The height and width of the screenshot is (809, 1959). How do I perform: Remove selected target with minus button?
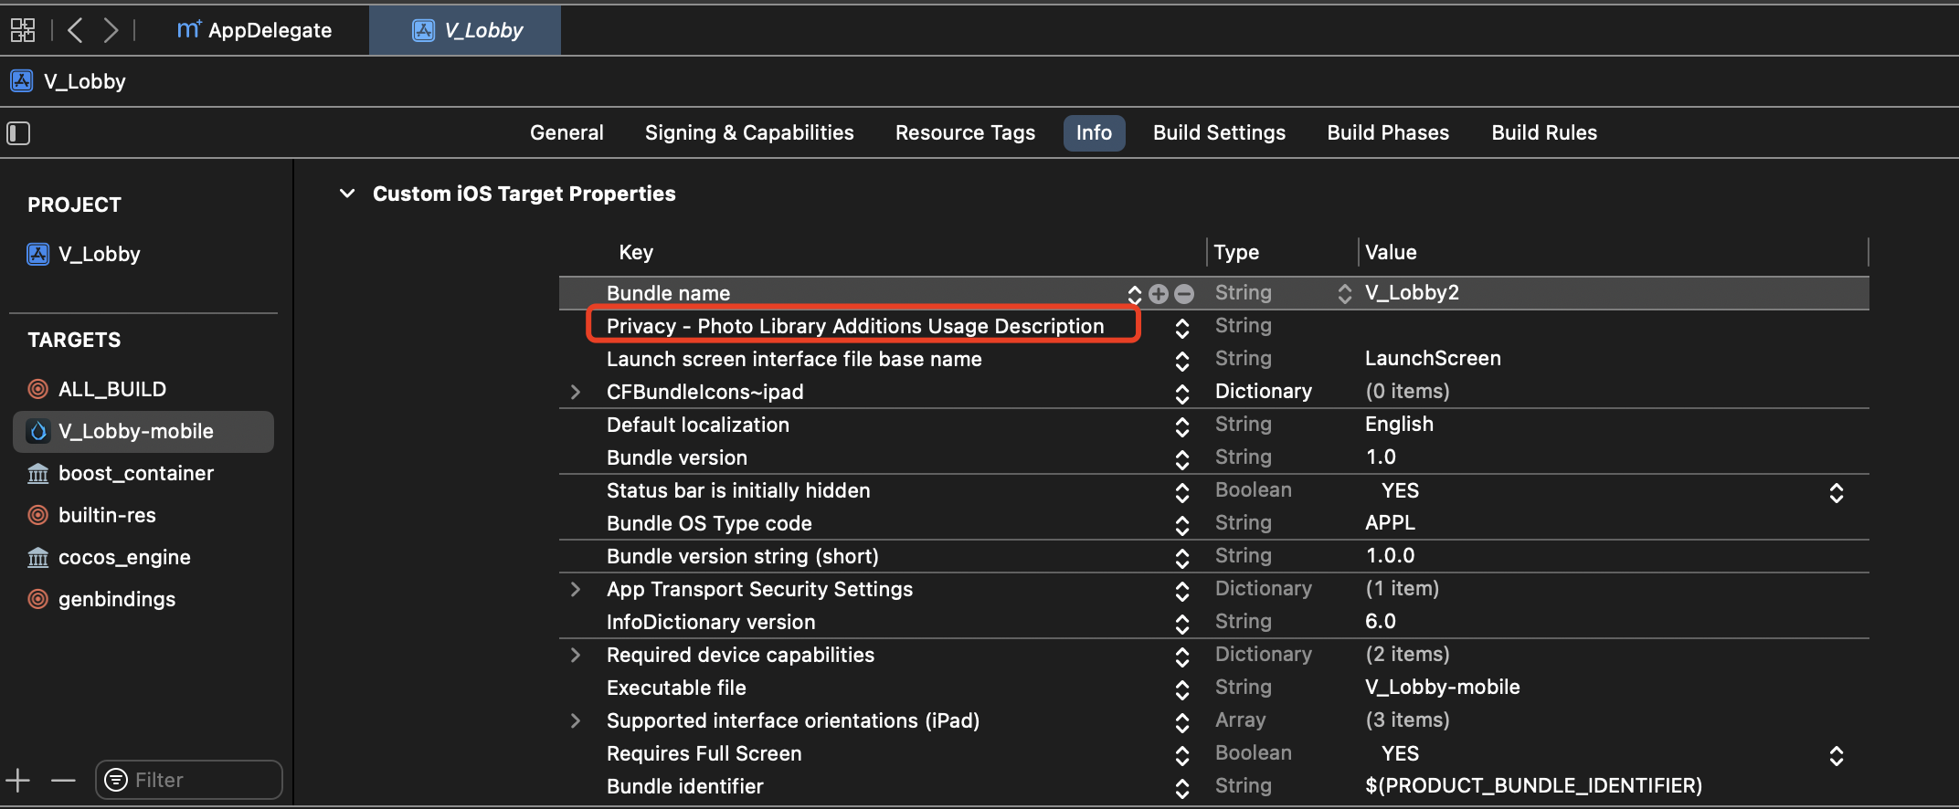(x=63, y=780)
